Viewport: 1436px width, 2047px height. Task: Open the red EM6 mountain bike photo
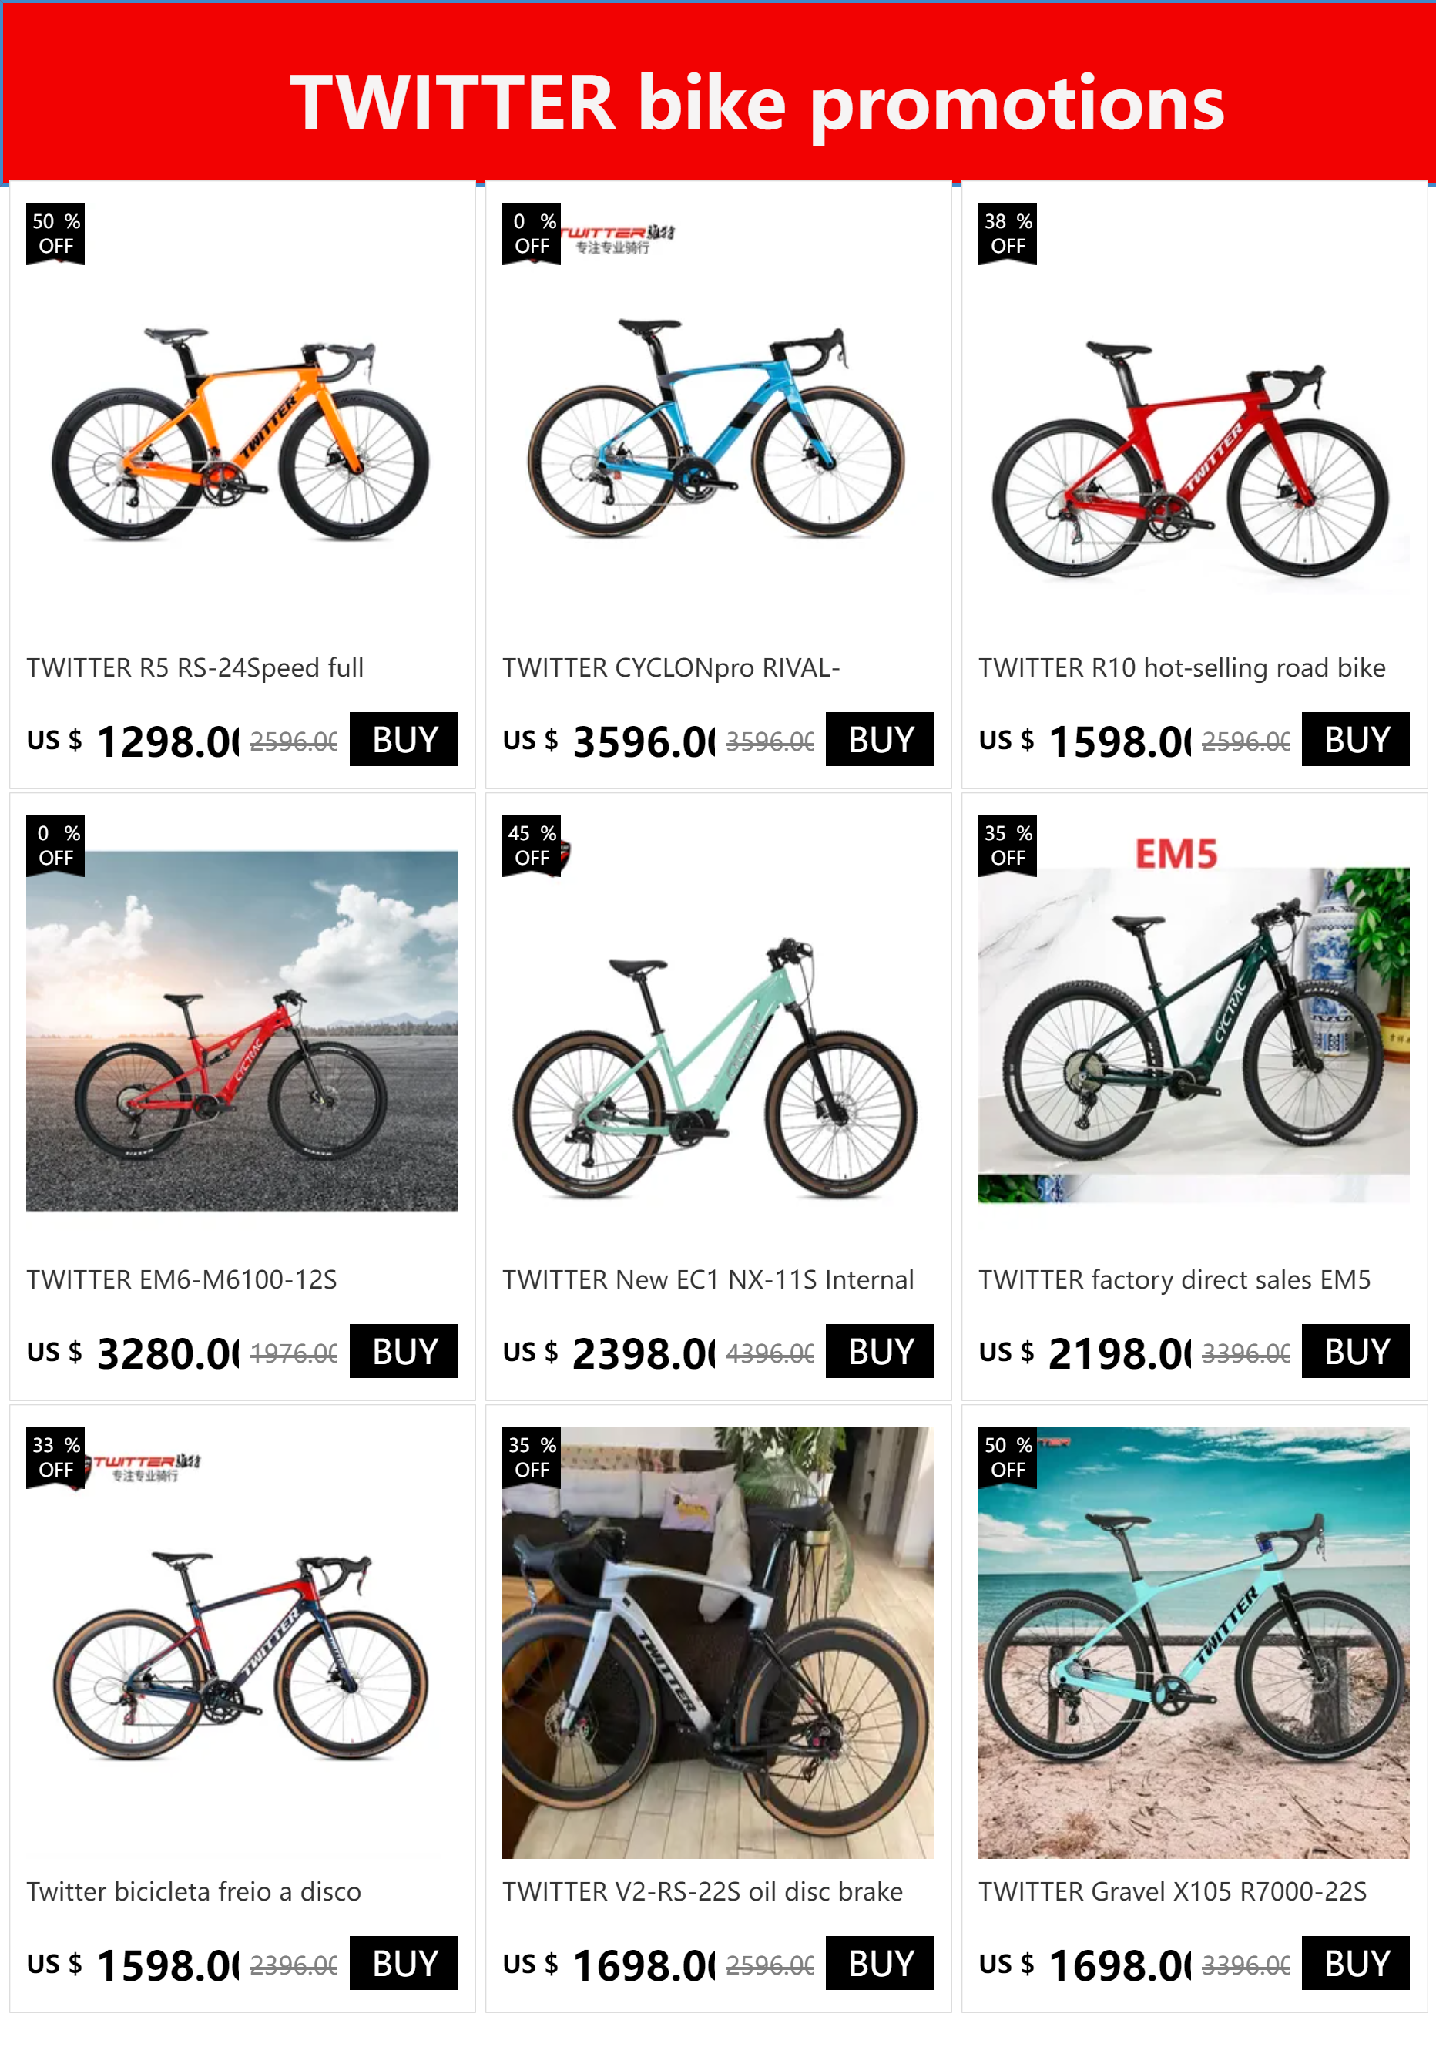click(x=240, y=1030)
